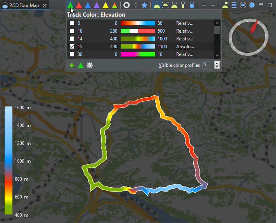Select the red pulse track color triangle

click(x=79, y=5)
